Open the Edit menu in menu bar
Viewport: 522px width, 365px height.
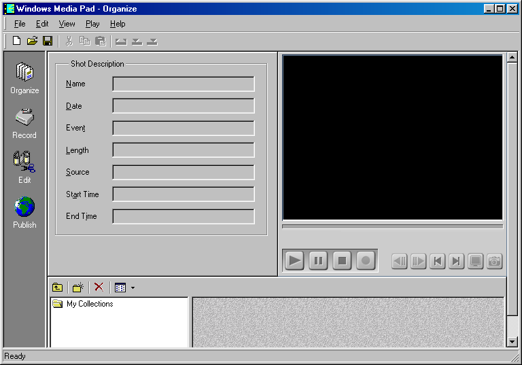42,24
